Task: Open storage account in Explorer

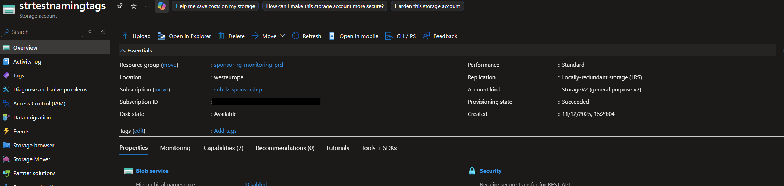Action: [x=184, y=36]
